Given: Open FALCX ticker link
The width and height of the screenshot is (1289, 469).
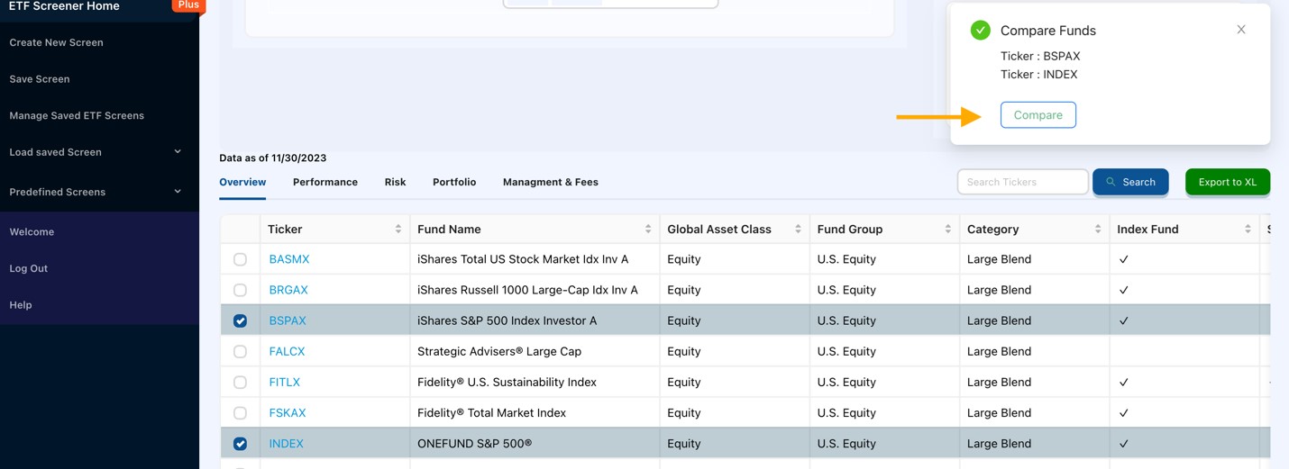Looking at the screenshot, I should tap(287, 351).
